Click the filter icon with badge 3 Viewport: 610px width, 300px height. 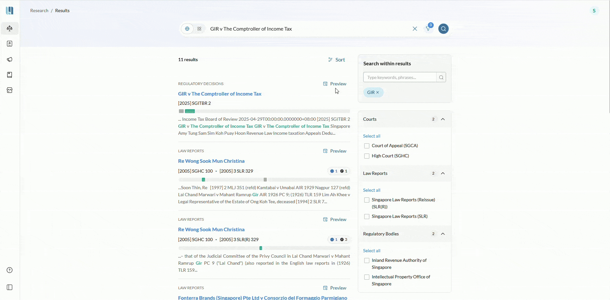(428, 29)
